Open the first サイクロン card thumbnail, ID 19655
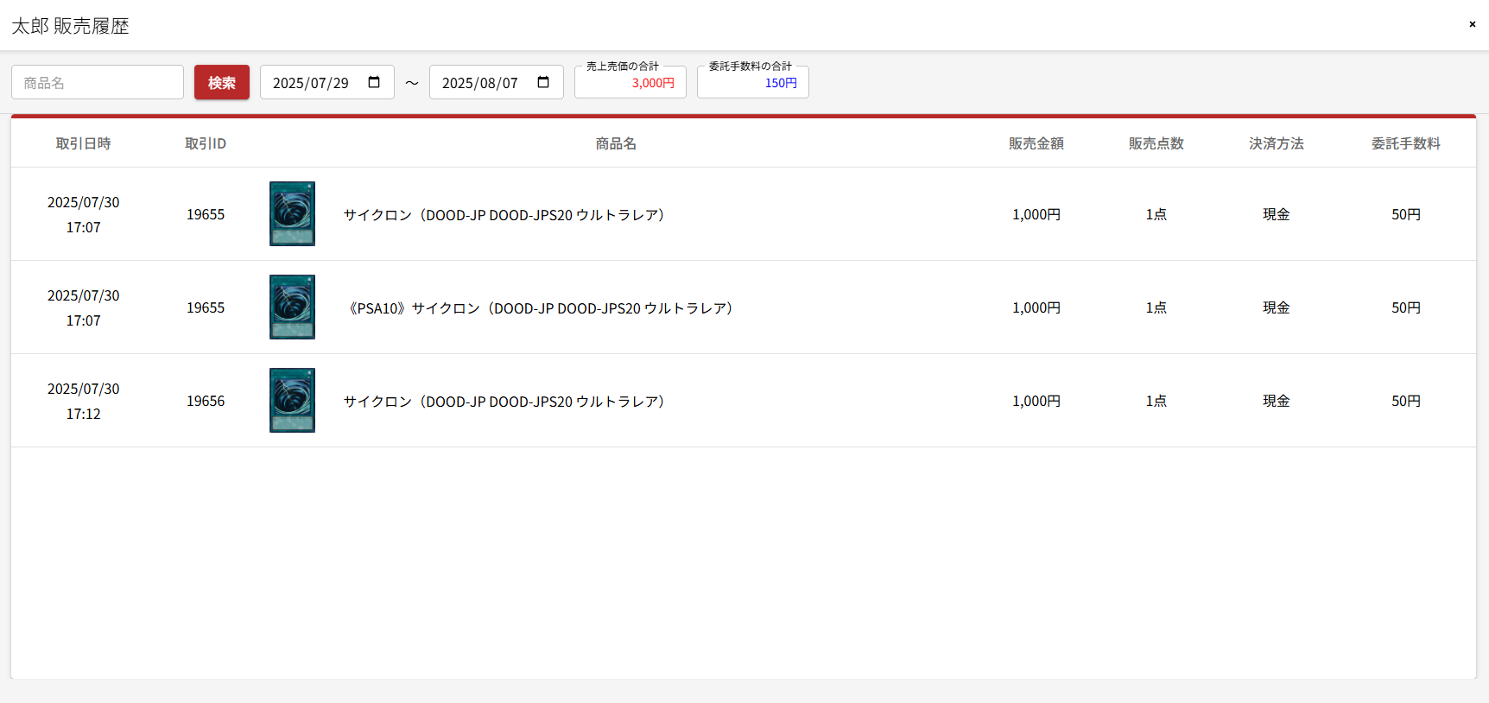This screenshot has height=703, width=1489. click(292, 213)
